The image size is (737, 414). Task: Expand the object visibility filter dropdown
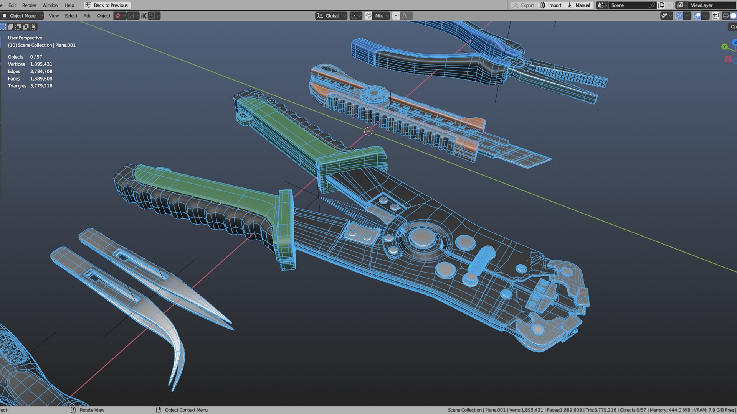pos(667,16)
